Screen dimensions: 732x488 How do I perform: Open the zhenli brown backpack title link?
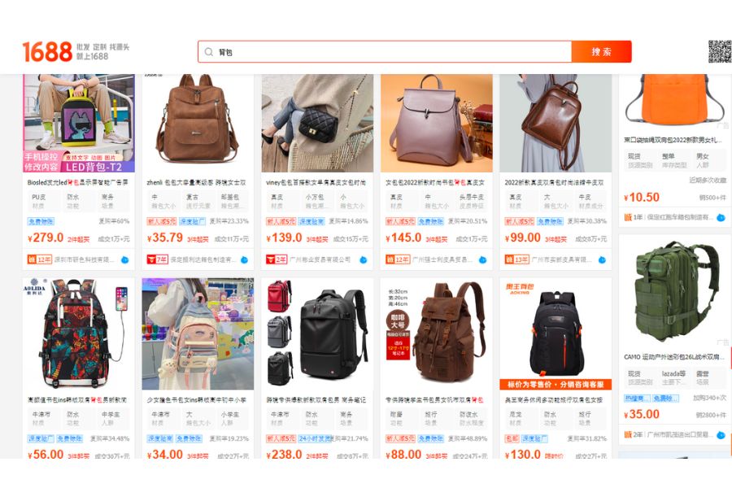(197, 182)
